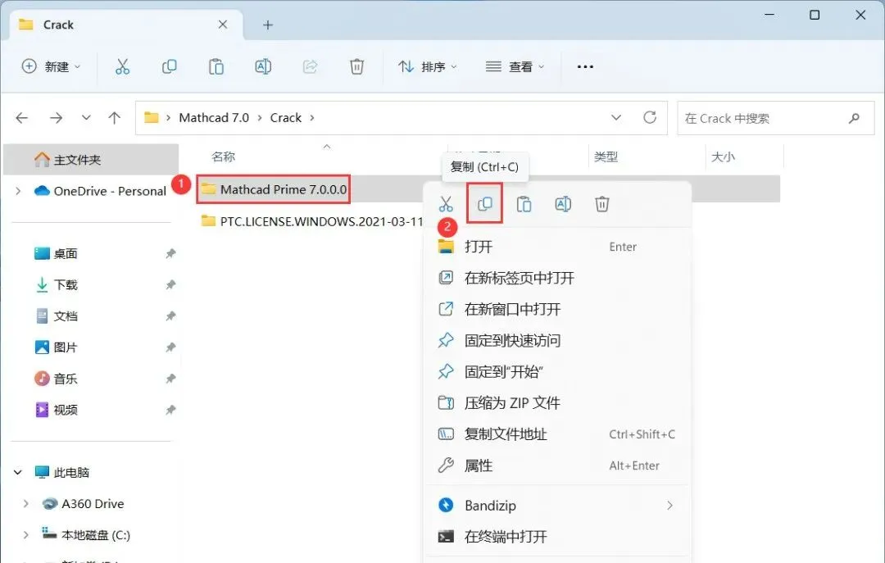Click Crack in the address breadcrumb
The height and width of the screenshot is (563, 885).
point(286,117)
